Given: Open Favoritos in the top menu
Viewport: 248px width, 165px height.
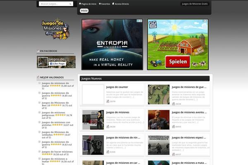Looking at the screenshot, I should tap(106, 4).
